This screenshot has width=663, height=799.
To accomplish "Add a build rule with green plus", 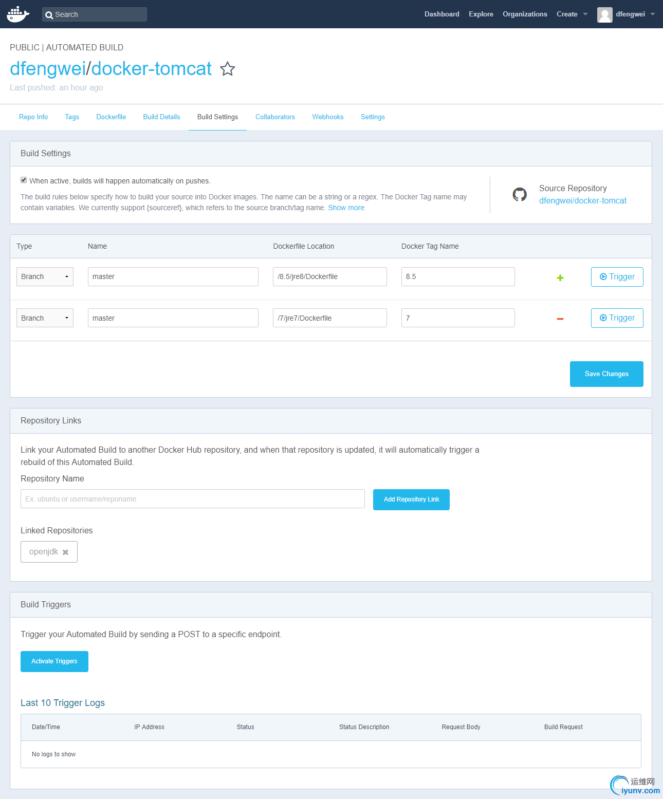I will coord(560,277).
